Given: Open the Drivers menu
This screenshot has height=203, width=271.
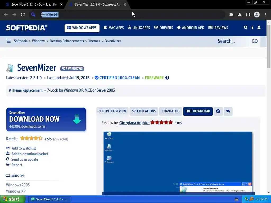Looking at the screenshot, I should point(164,28).
